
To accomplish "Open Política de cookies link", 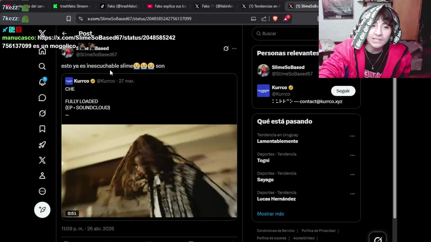I will coord(271,238).
